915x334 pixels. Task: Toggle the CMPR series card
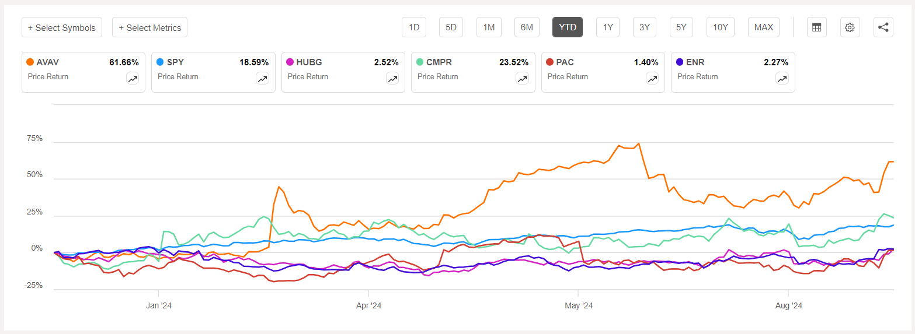[x=472, y=72]
